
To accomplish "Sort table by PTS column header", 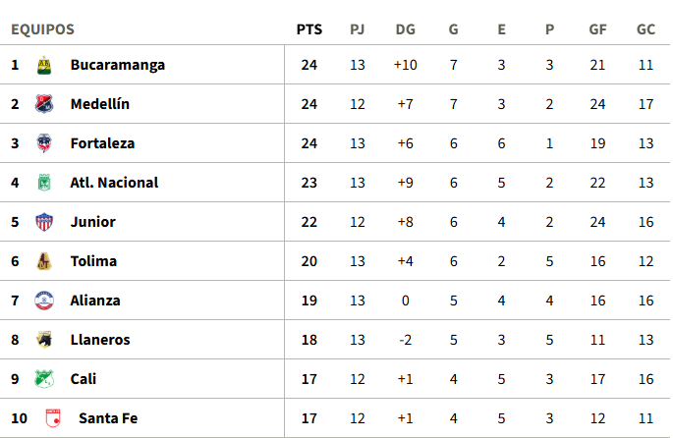I will click(308, 29).
